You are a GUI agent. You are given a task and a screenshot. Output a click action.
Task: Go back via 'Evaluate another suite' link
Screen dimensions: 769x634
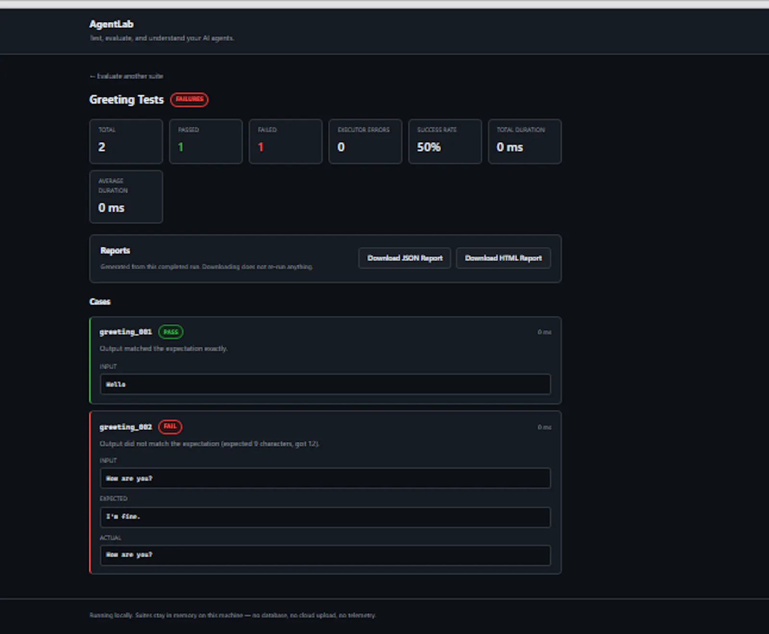(126, 76)
